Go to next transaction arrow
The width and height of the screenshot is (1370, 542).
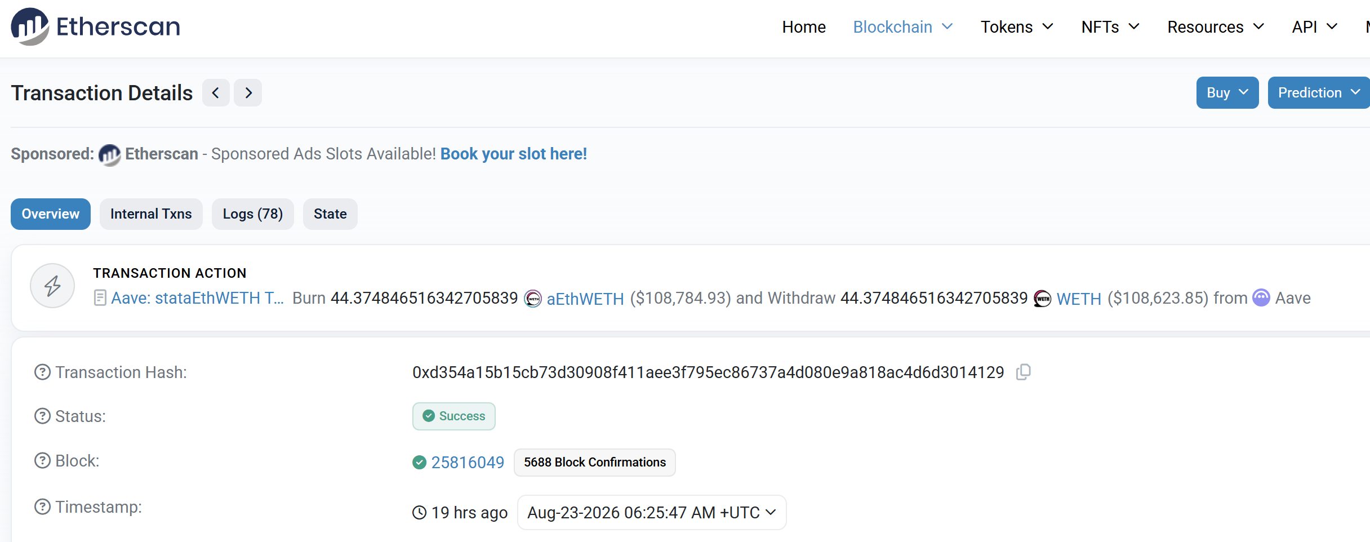click(x=248, y=93)
